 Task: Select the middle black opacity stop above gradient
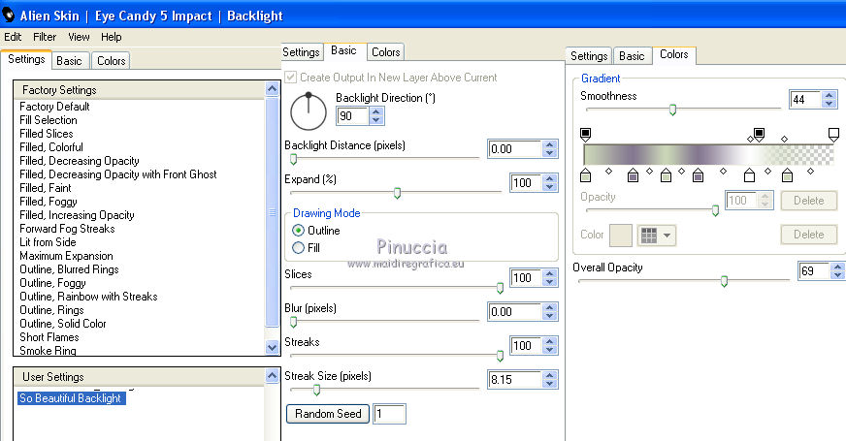point(759,135)
